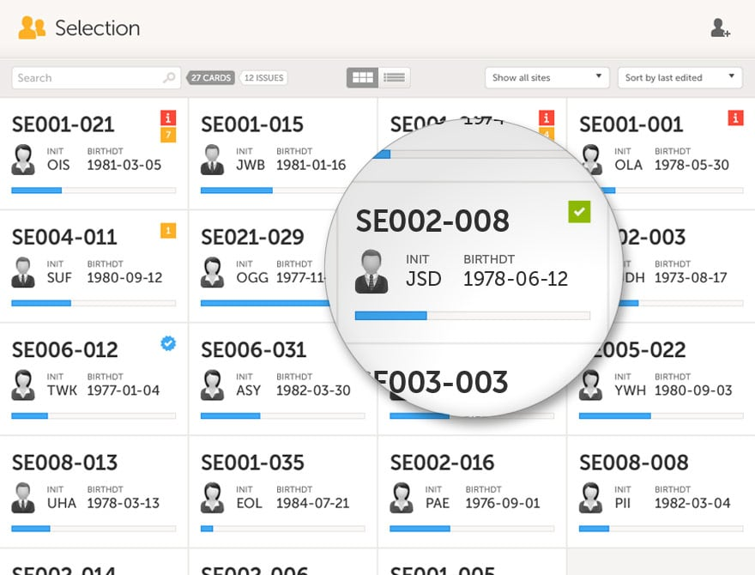This screenshot has width=755, height=575.
Task: Select the 27 CARDS tab
Action: click(211, 77)
